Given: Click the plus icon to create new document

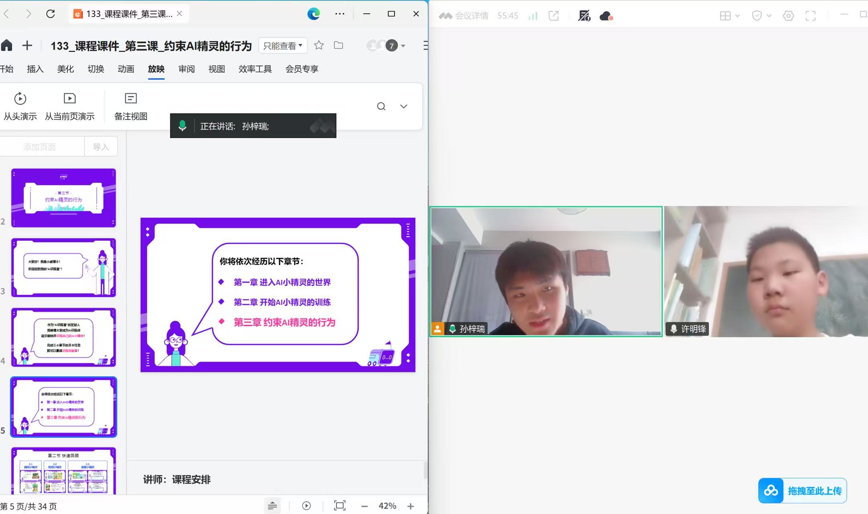Looking at the screenshot, I should pyautogui.click(x=27, y=45).
